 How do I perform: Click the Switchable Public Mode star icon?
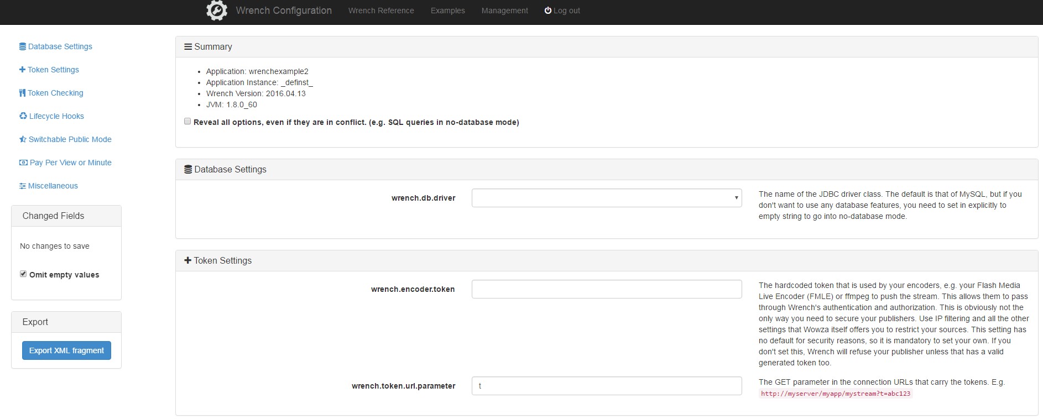coord(23,139)
